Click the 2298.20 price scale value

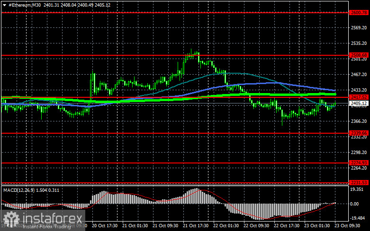[359, 153]
